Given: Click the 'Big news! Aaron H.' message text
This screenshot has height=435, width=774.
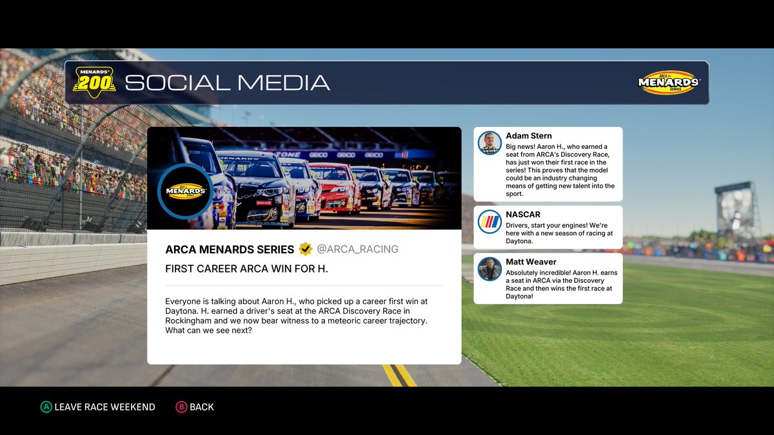Looking at the screenshot, I should pos(560,169).
